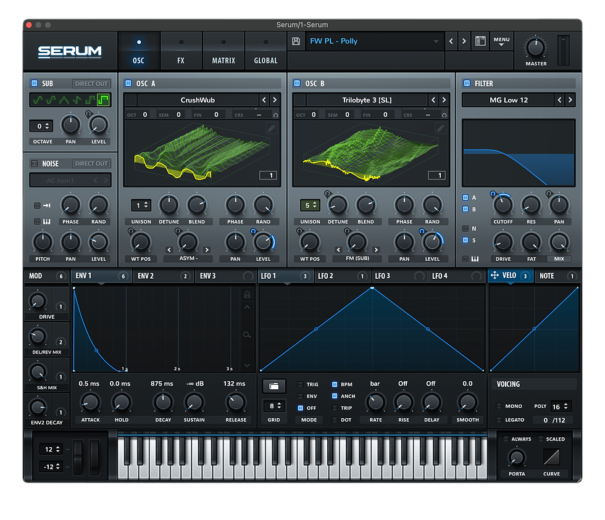
Task: Open OSC B wavetable editor pencil
Action: coord(440,128)
